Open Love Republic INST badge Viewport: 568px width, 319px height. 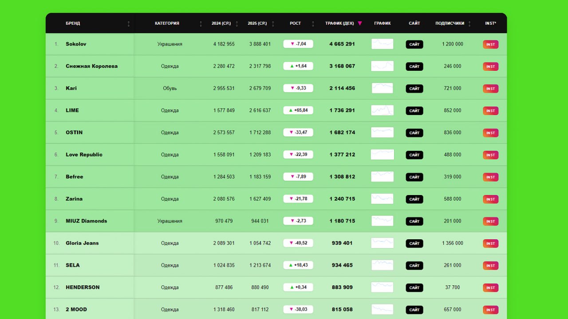[x=490, y=155]
